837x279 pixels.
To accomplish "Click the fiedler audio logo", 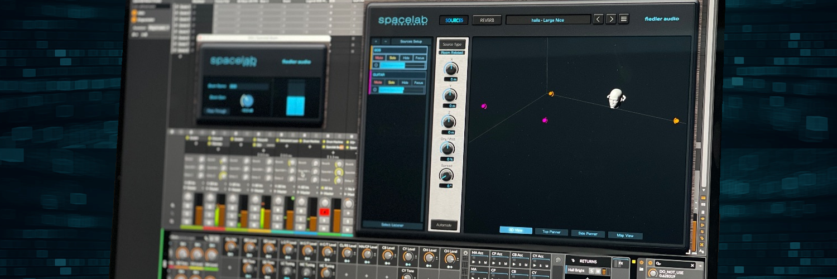I will click(662, 19).
